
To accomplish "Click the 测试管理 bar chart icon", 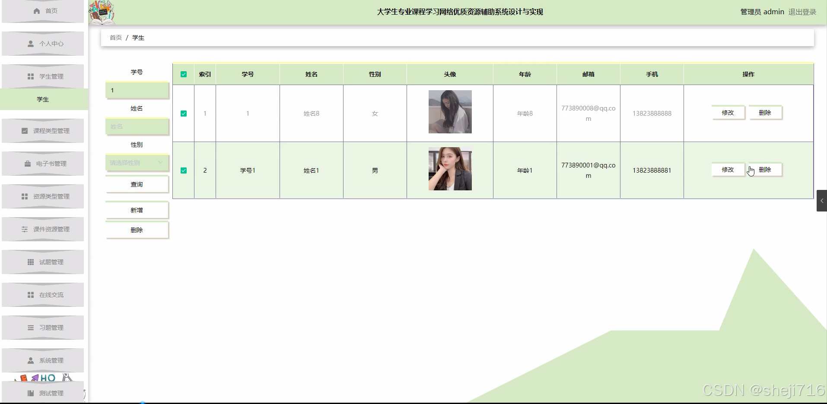I will point(30,393).
